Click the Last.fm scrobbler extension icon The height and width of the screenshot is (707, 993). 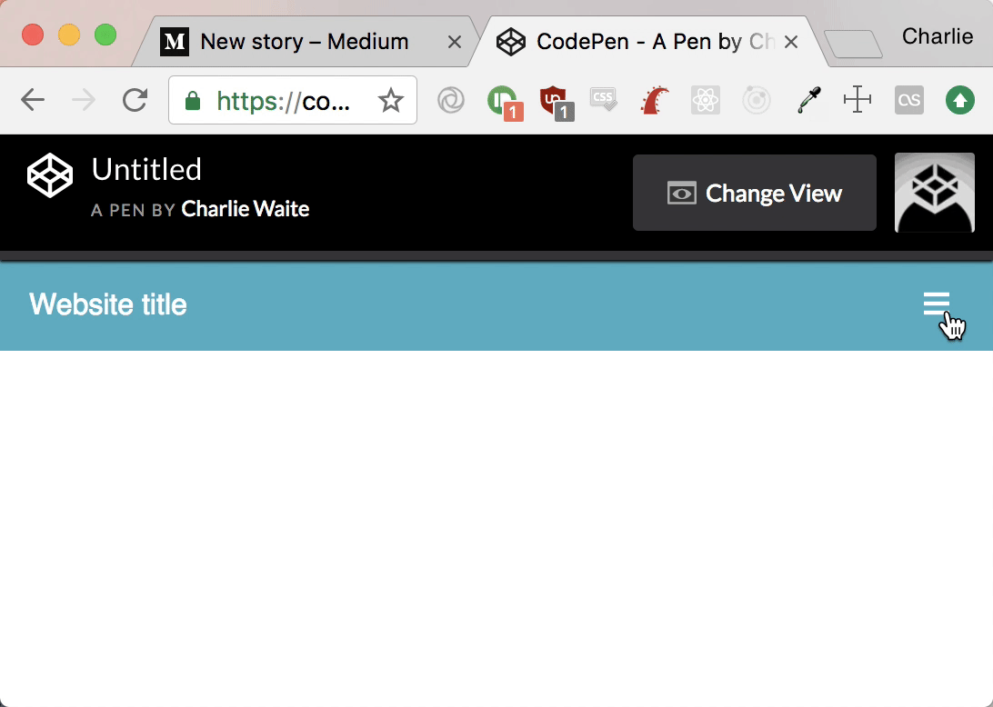[908, 100]
